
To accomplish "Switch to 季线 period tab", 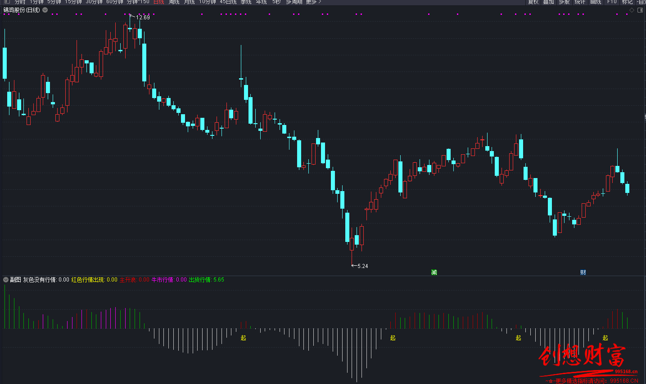I will [x=246, y=2].
